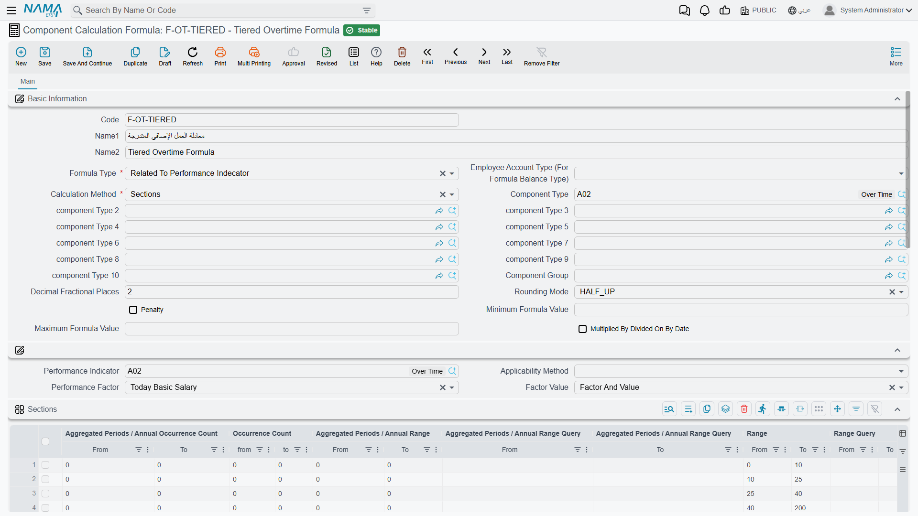Screen dimensions: 918x516
Task: Open the Calculation Method dropdown
Action: [452, 194]
